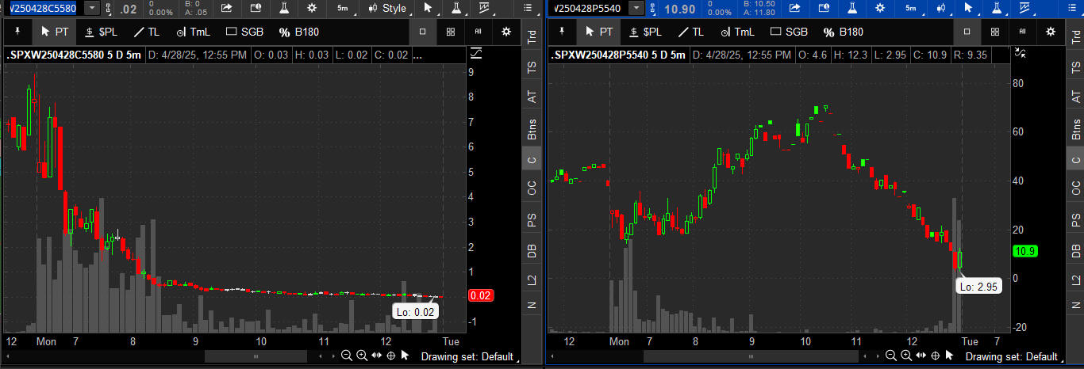Select the SGB rectangle tool in right chart

tap(790, 32)
